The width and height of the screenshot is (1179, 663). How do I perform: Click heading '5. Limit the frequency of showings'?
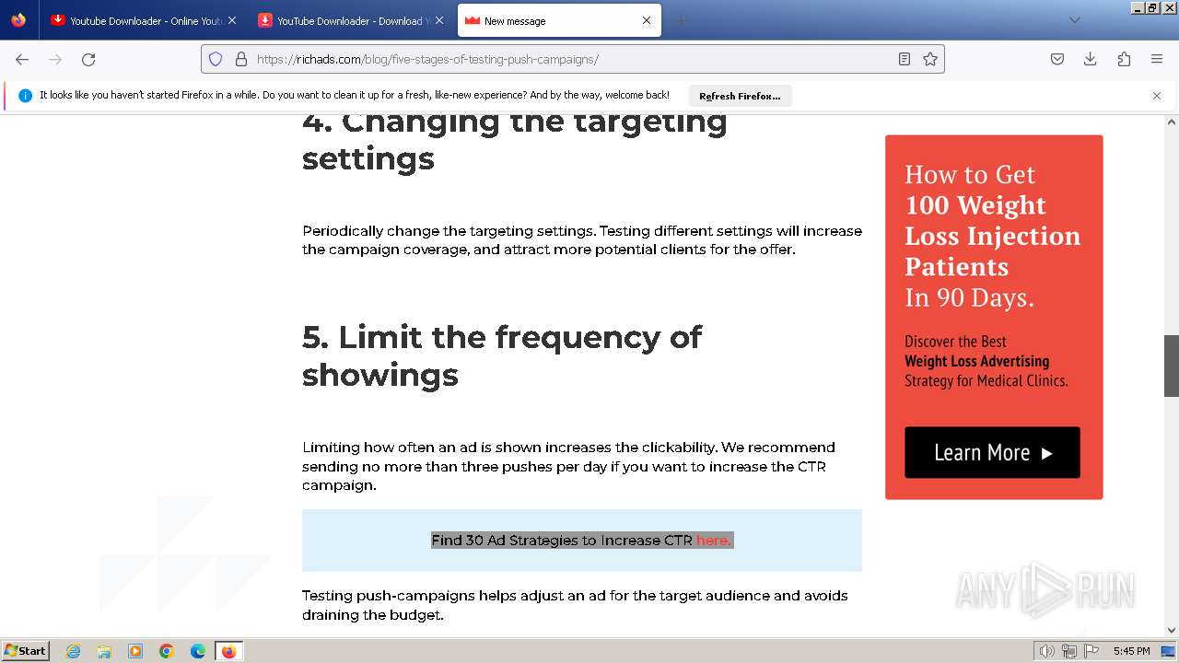pyautogui.click(x=502, y=355)
